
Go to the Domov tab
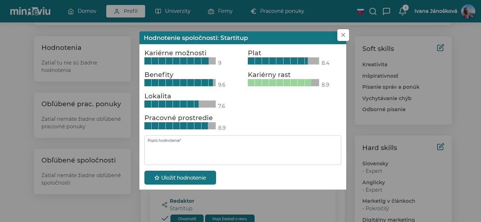pyautogui.click(x=82, y=11)
